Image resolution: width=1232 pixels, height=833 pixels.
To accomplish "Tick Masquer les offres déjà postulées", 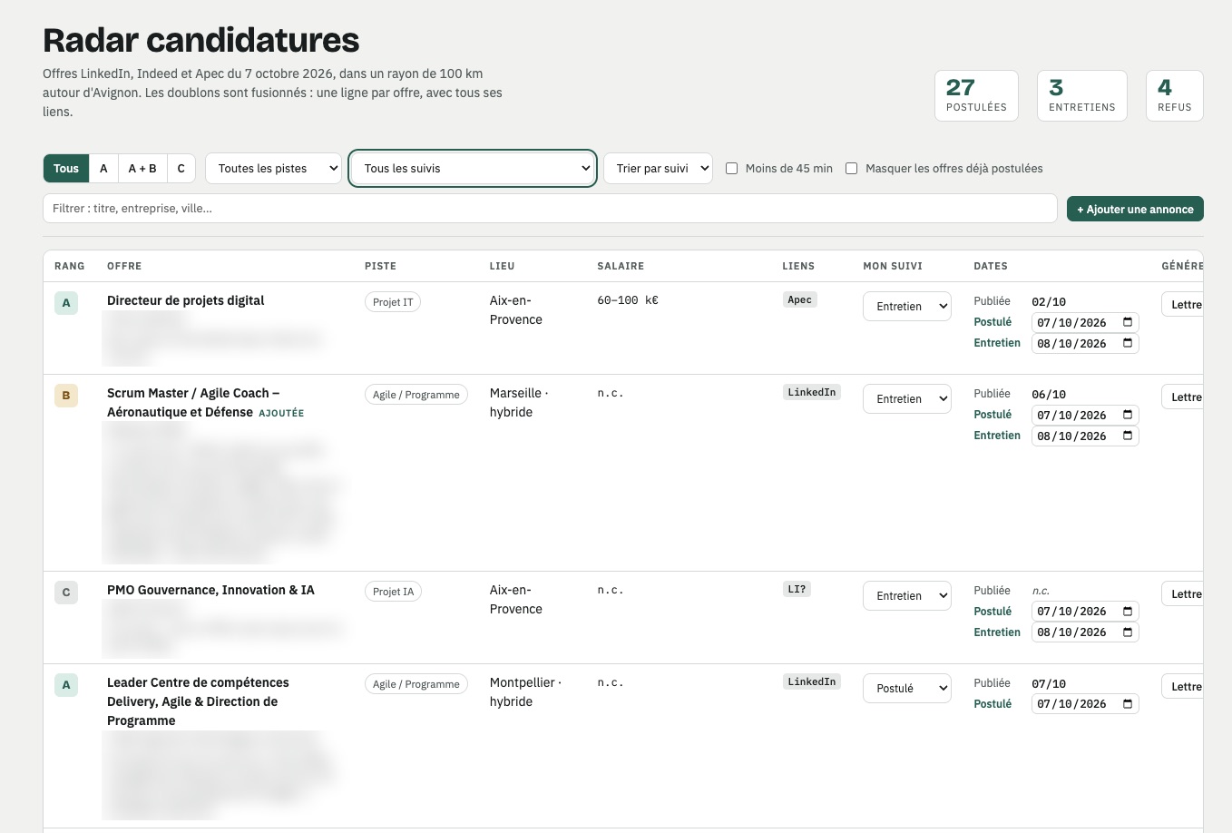I will click(x=851, y=169).
